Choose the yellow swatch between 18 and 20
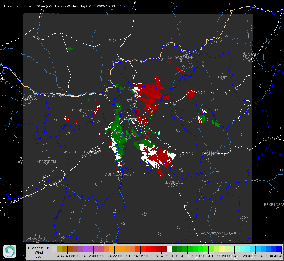 click(x=221, y=249)
